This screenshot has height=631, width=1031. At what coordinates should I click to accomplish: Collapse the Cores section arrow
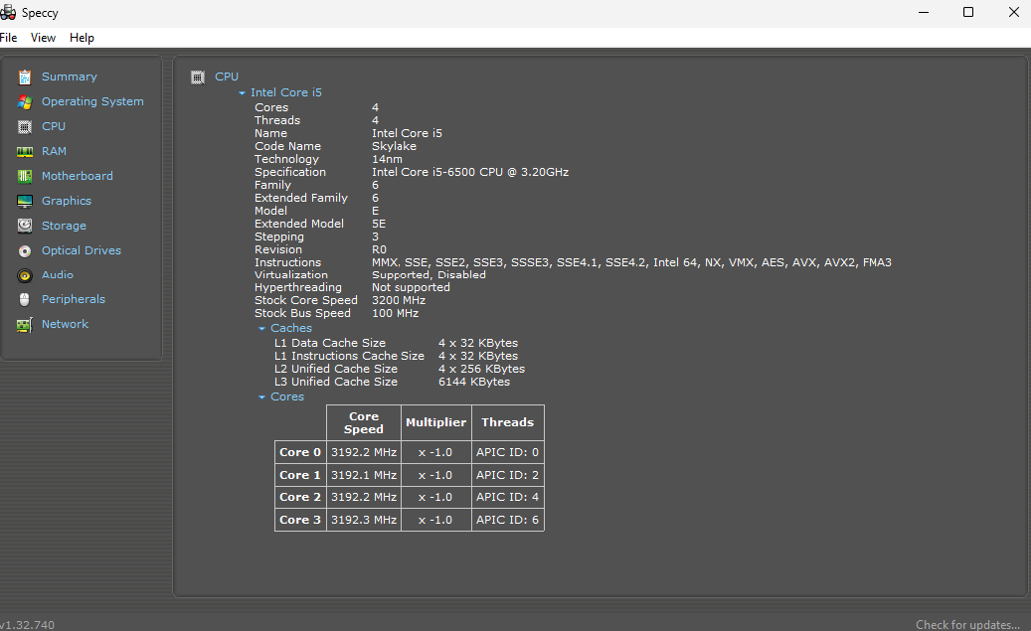click(x=261, y=397)
